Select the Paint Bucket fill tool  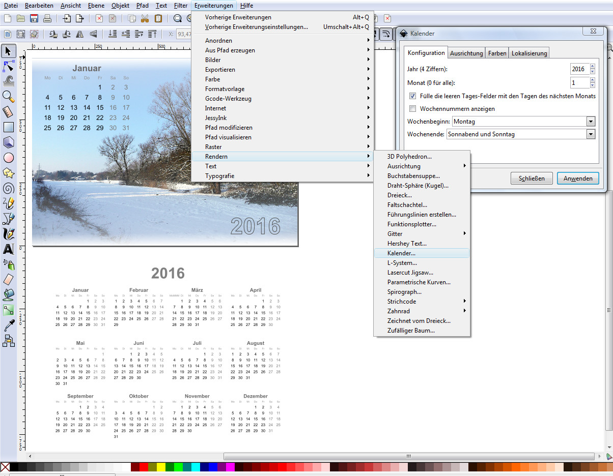coord(8,294)
